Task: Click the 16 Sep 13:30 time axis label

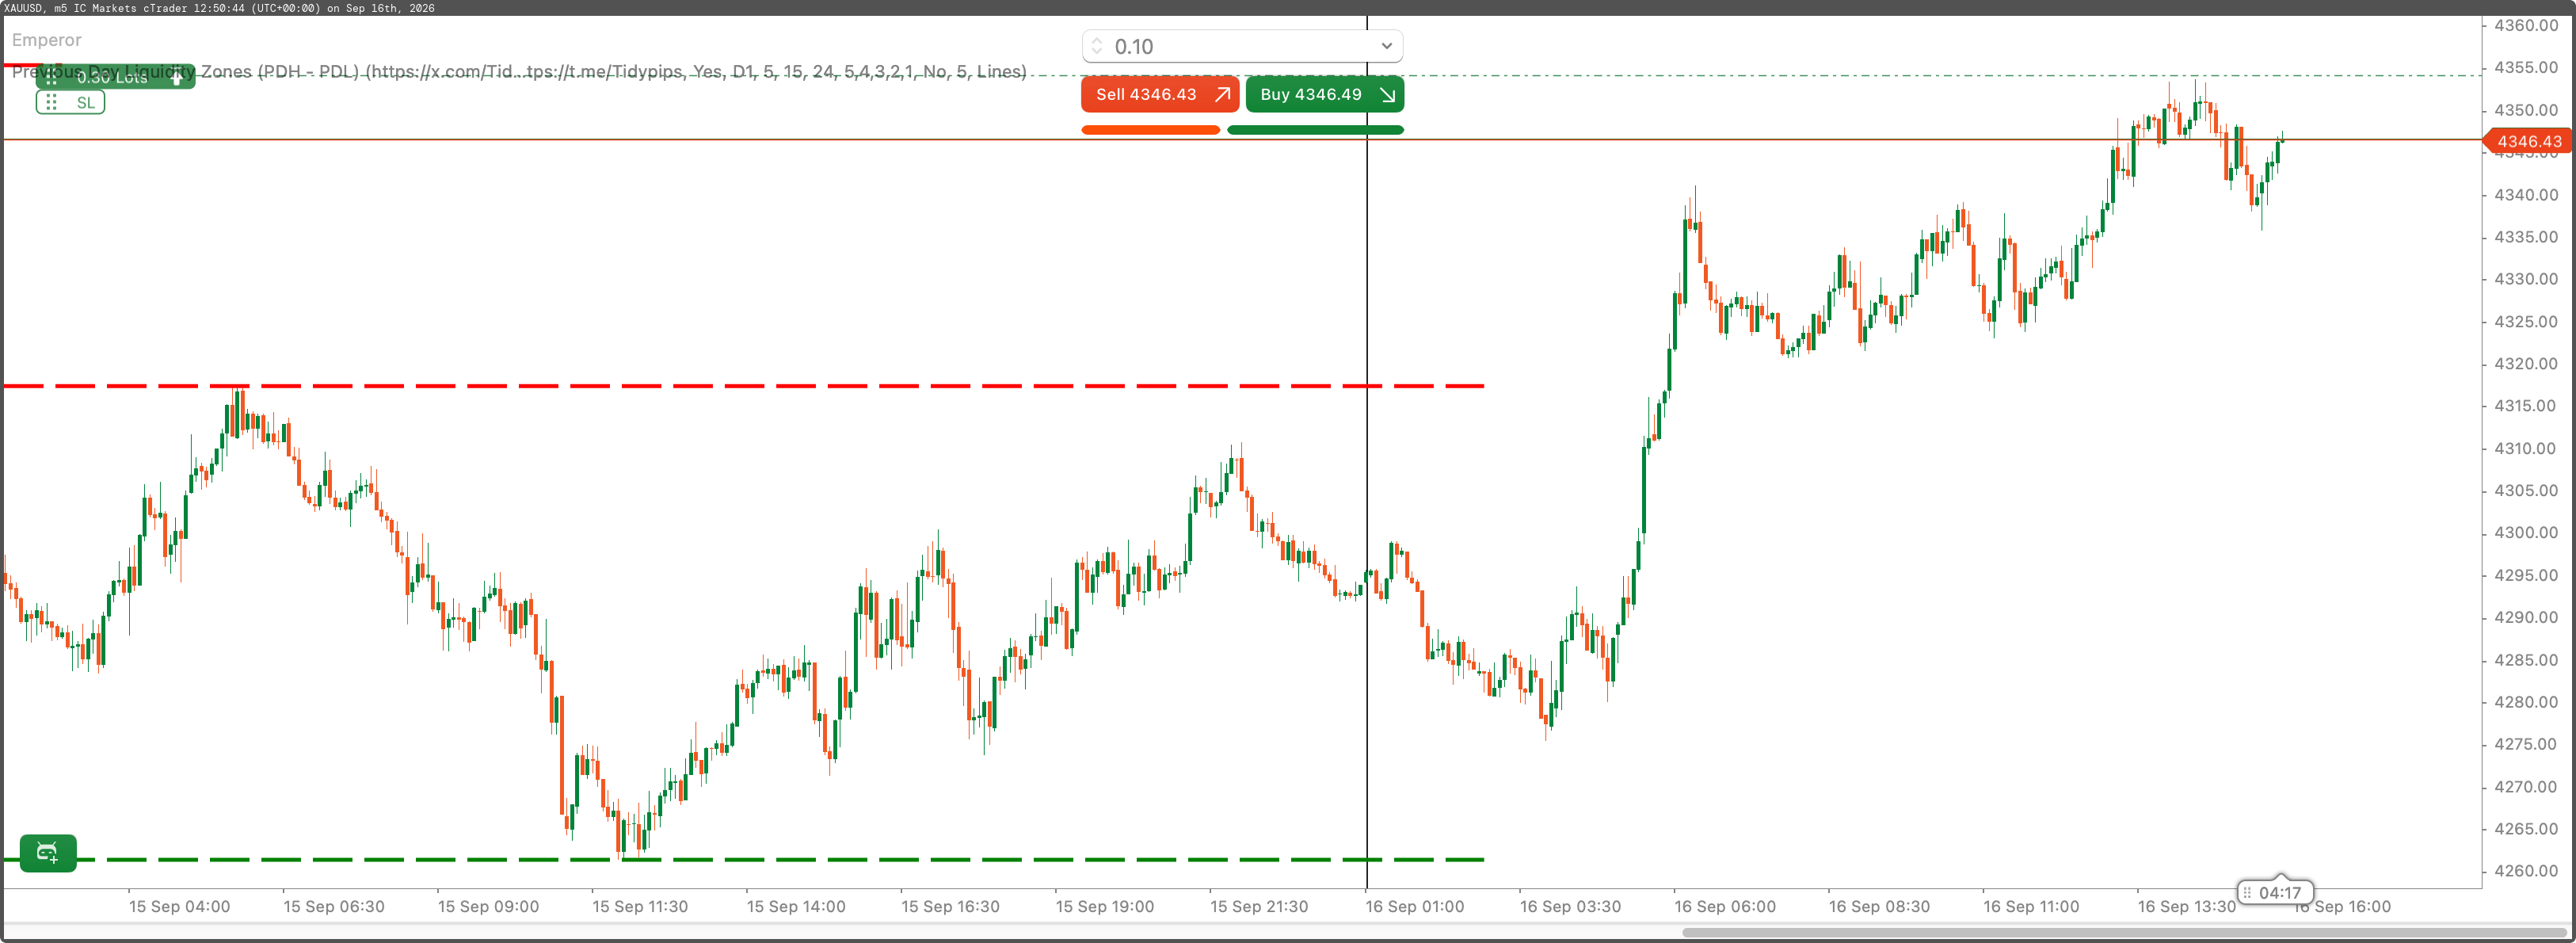Action: [x=2186, y=906]
